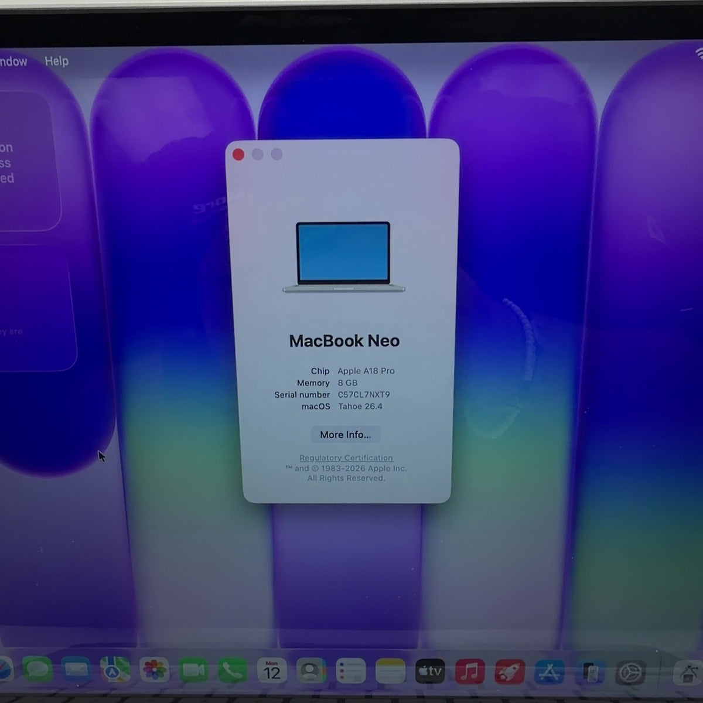Click the red rocket app icon in the Dock

[x=510, y=672]
